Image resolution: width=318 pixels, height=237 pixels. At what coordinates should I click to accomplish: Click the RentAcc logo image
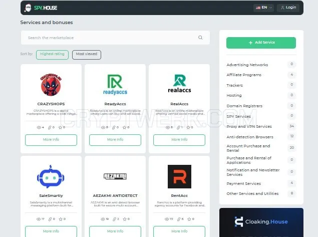click(x=179, y=176)
